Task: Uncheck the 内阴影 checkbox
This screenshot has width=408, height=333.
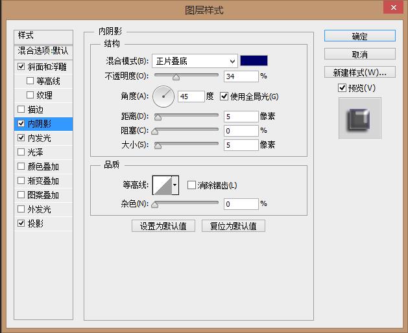Action: pos(21,124)
